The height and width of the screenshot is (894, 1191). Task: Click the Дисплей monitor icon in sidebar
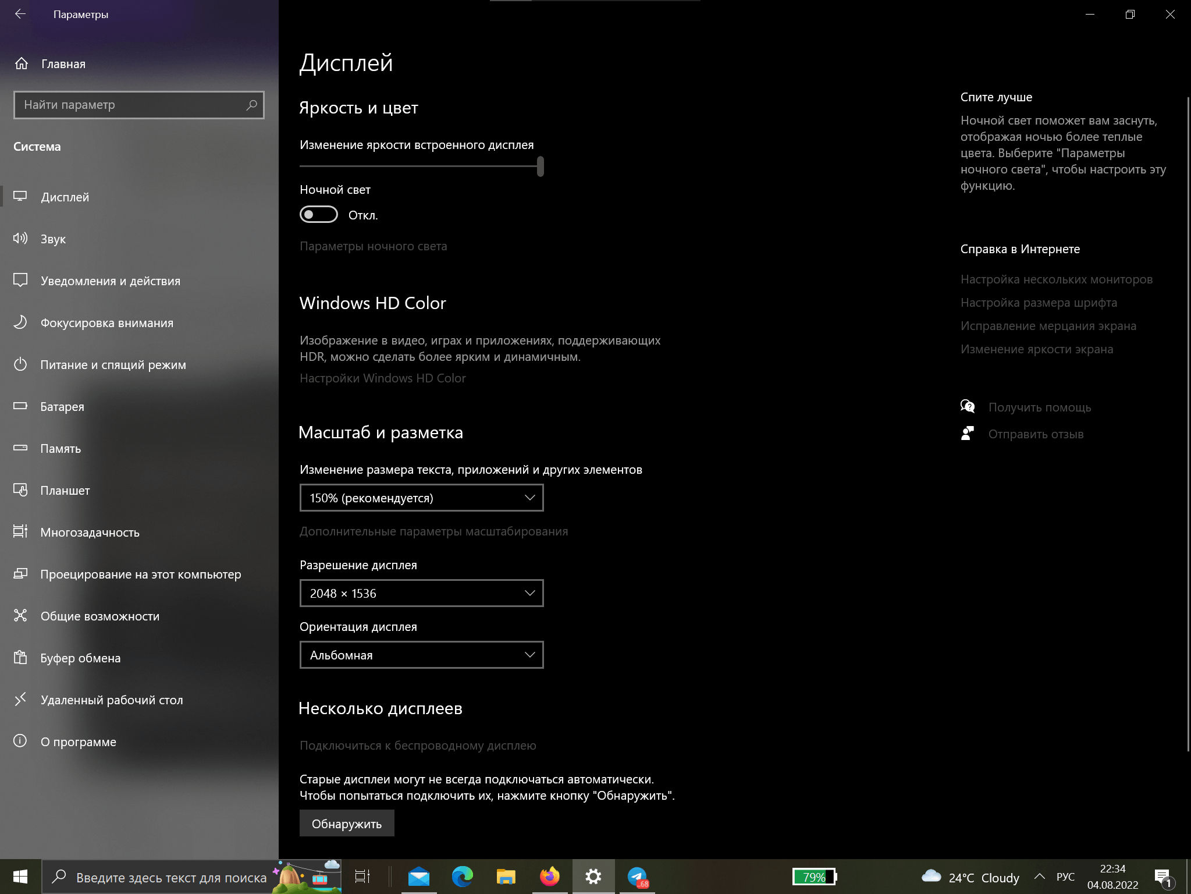point(20,197)
